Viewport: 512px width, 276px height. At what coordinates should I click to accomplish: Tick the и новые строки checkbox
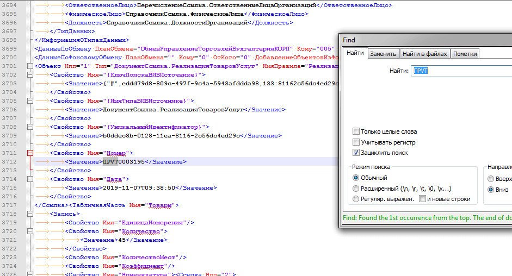(x=422, y=199)
